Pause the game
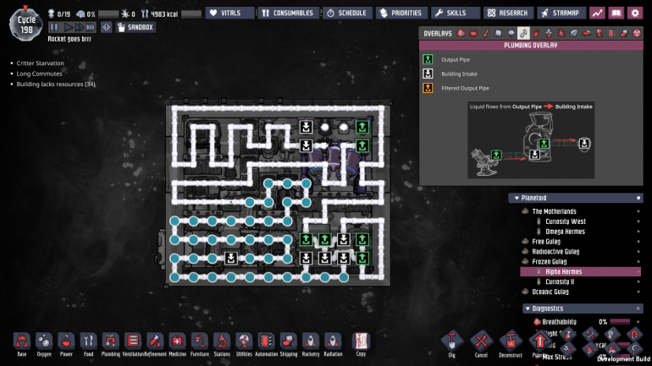 point(54,27)
